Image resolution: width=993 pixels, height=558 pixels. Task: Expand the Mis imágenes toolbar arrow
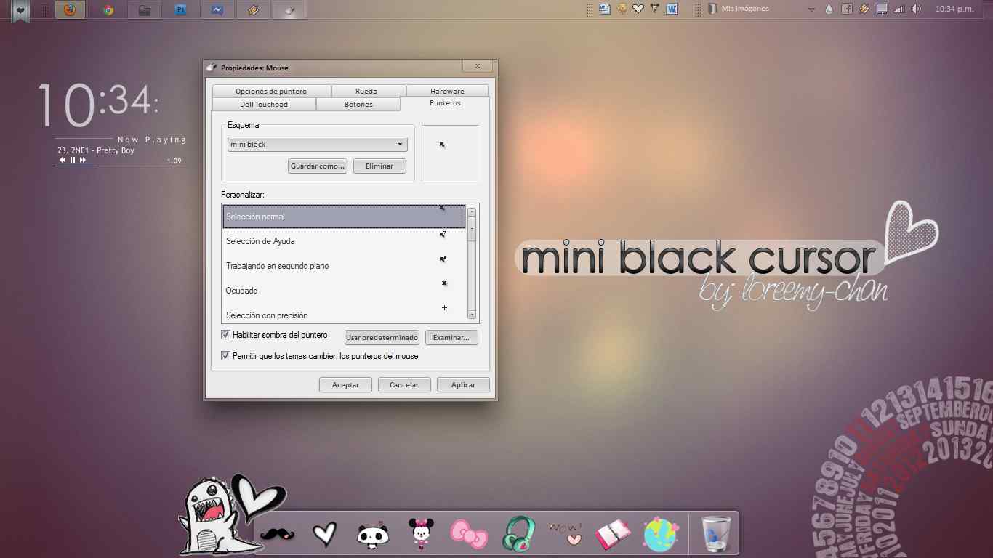[x=811, y=9]
